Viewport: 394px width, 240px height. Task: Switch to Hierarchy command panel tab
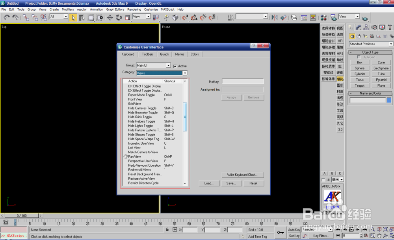click(366, 28)
